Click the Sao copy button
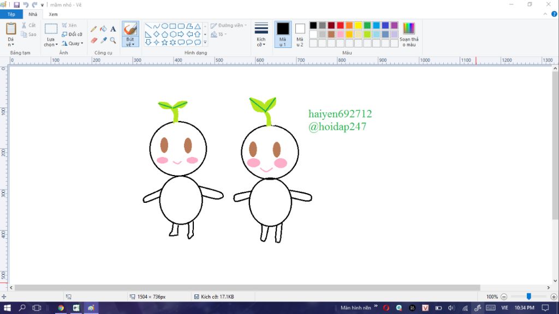The width and height of the screenshot is (559, 314). pos(28,34)
